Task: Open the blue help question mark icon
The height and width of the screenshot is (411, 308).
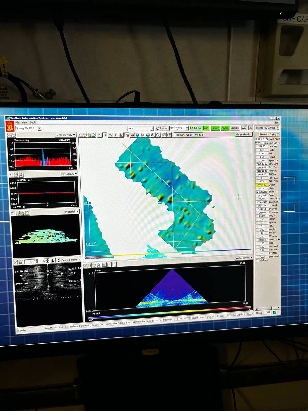Action: pyautogui.click(x=148, y=135)
